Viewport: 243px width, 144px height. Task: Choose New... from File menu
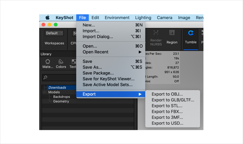point(111,25)
